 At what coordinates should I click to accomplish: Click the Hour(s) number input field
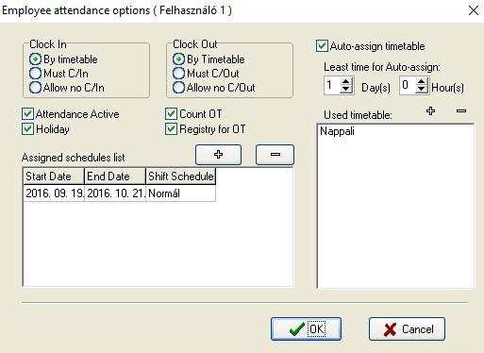408,85
